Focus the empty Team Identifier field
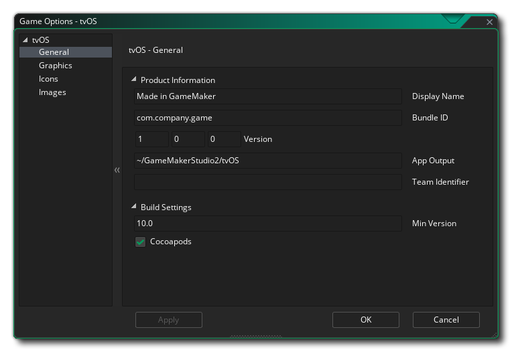Screen dimensions: 512x352 coord(268,182)
